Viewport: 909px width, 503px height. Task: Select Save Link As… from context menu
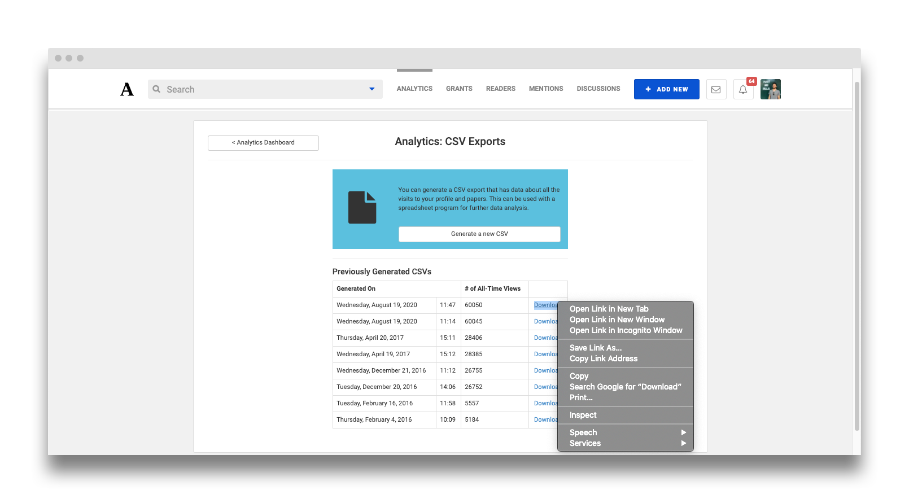coord(595,348)
